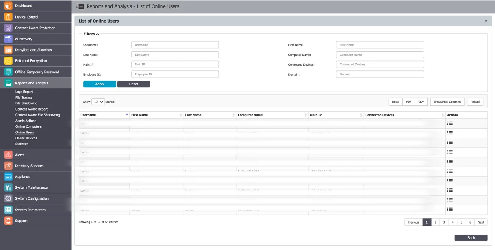Open actions menu icon in first table row
The width and height of the screenshot is (495, 250).
point(450,123)
